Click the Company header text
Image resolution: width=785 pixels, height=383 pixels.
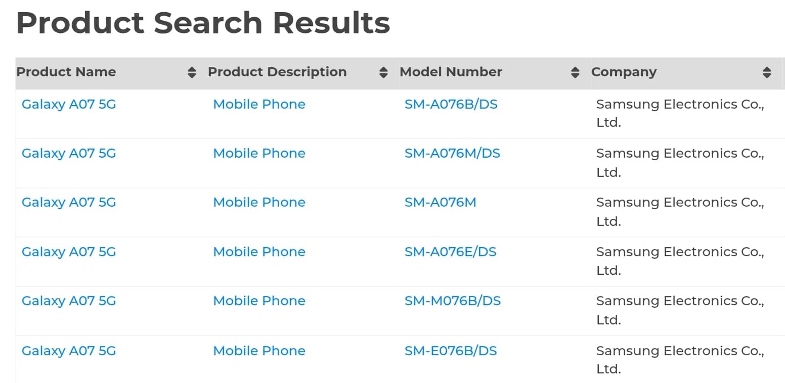point(624,72)
